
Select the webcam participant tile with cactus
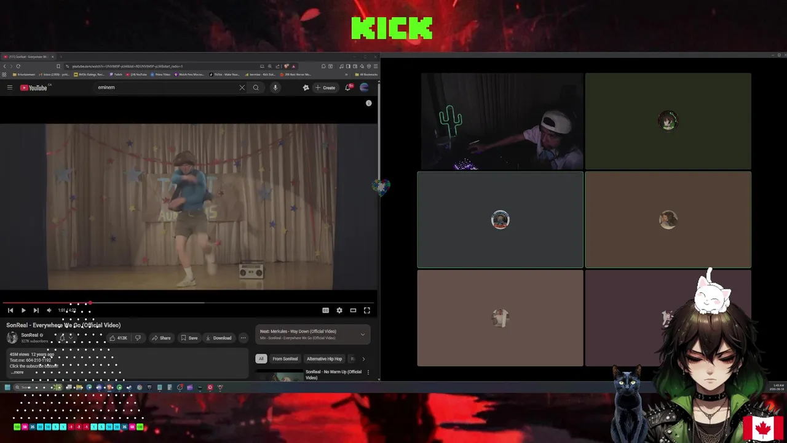click(500, 121)
